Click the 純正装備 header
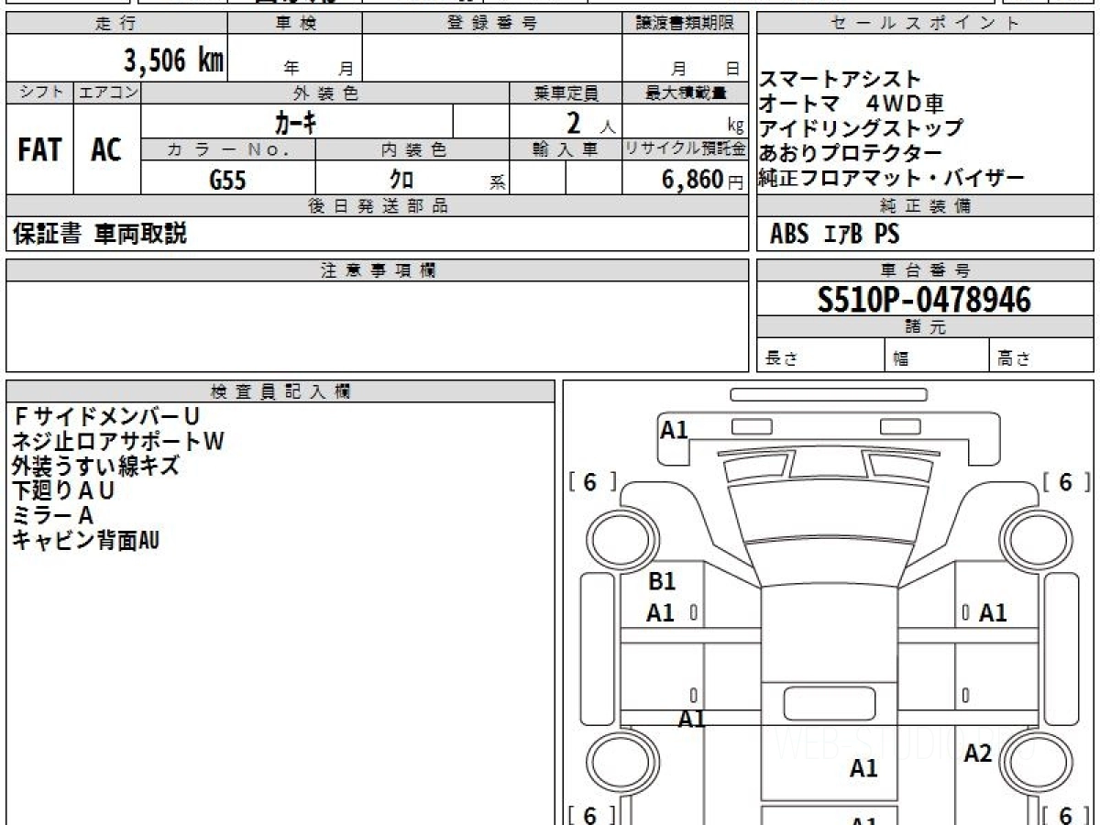This screenshot has height=825, width=1100. pyautogui.click(x=926, y=206)
